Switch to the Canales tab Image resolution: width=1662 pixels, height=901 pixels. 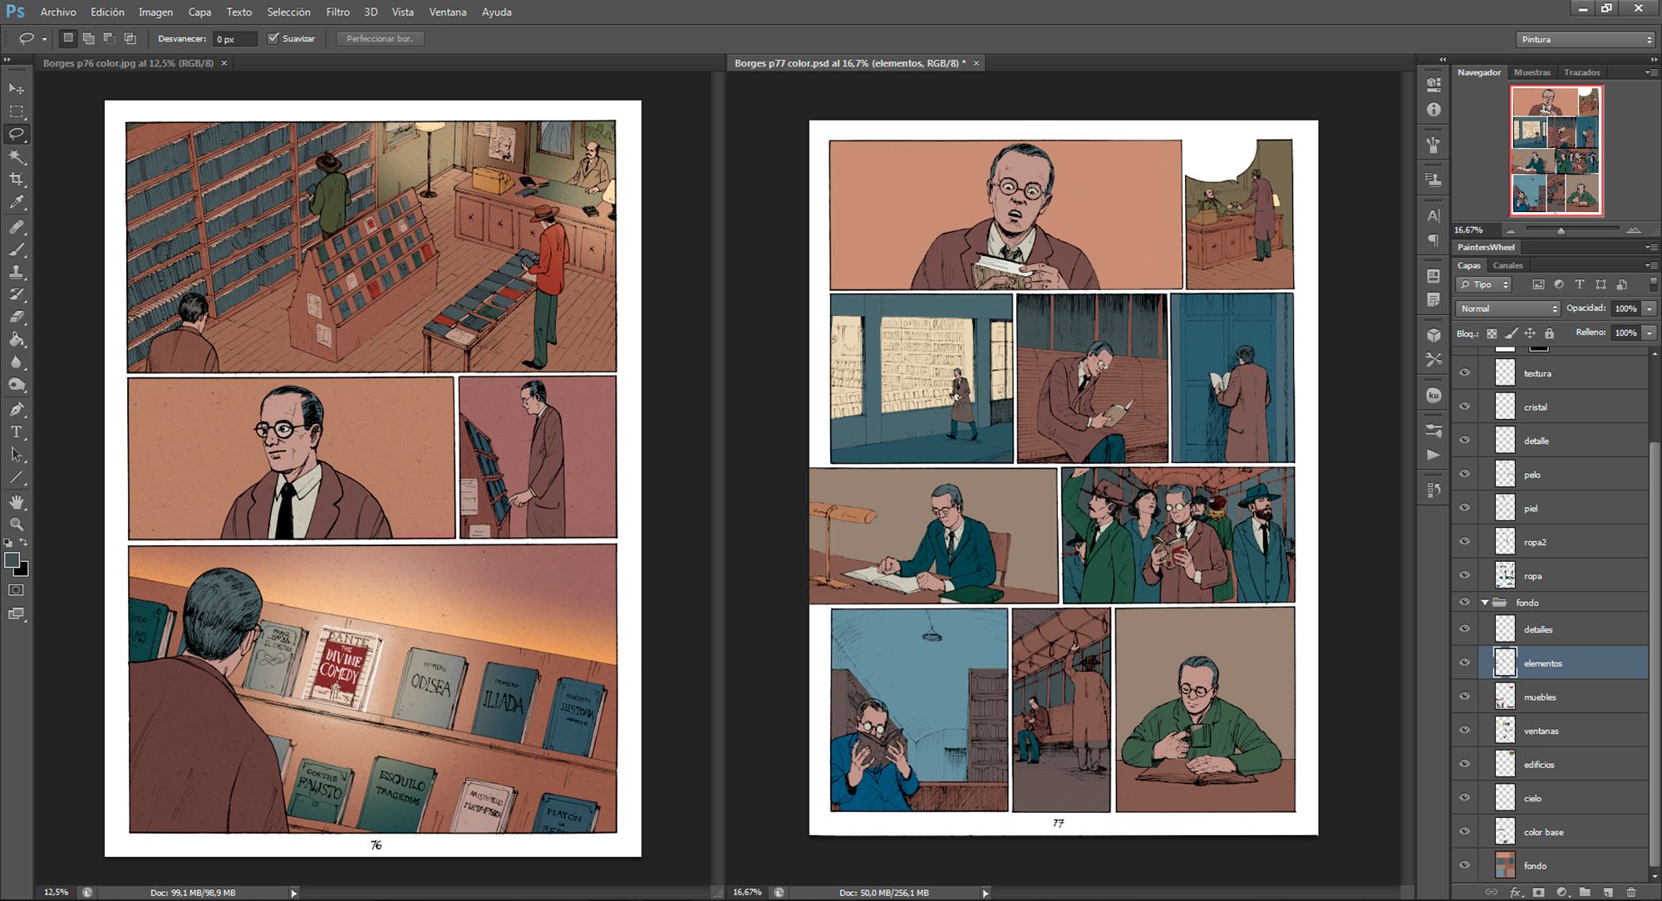tap(1507, 265)
